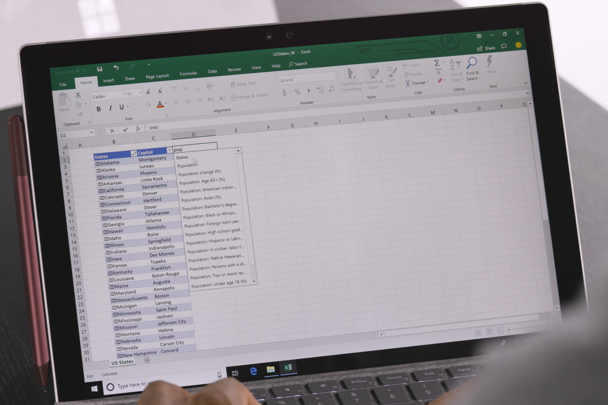Screen dimensions: 608x405
Task: Select Population change (%) from the list
Action: [x=199, y=173]
